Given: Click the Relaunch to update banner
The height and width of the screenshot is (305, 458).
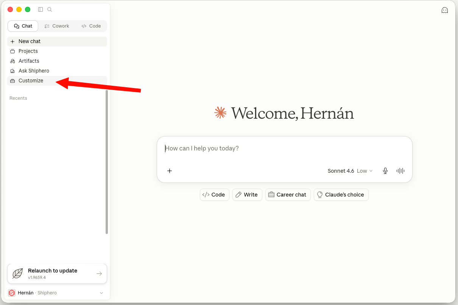Looking at the screenshot, I should click(57, 274).
